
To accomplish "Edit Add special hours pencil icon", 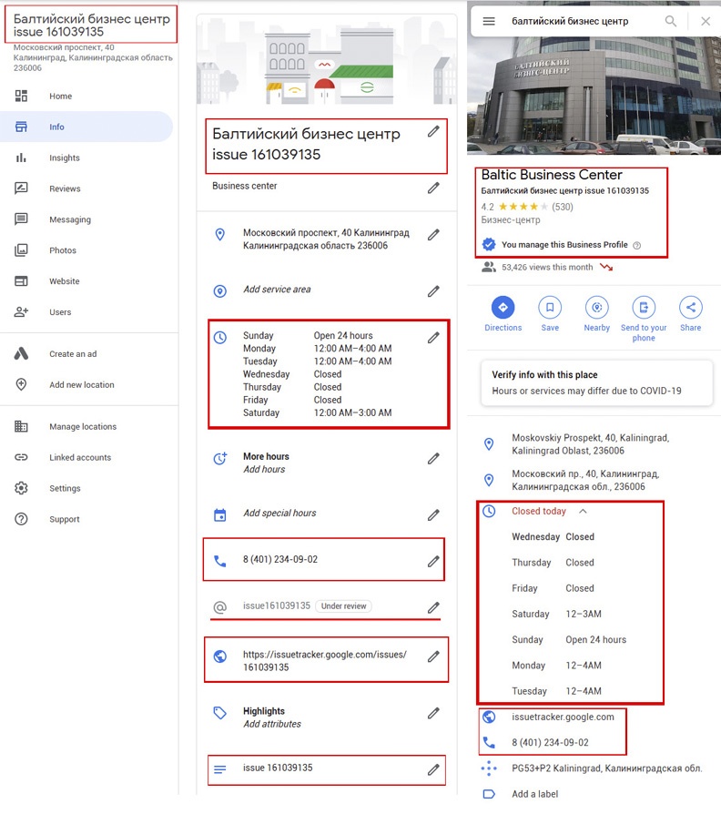I will pos(433,515).
